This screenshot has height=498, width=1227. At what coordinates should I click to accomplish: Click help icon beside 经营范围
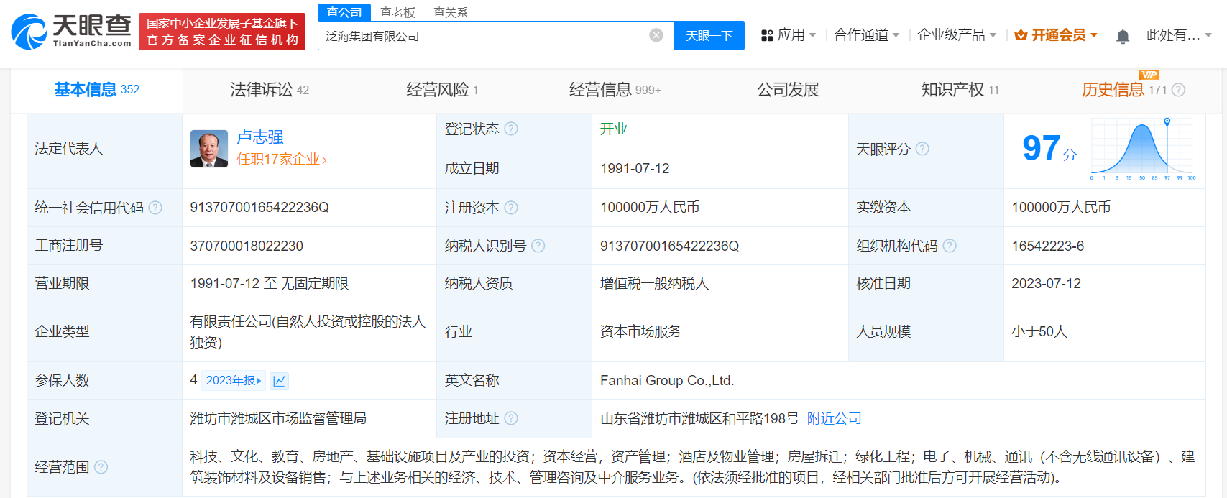(x=101, y=467)
